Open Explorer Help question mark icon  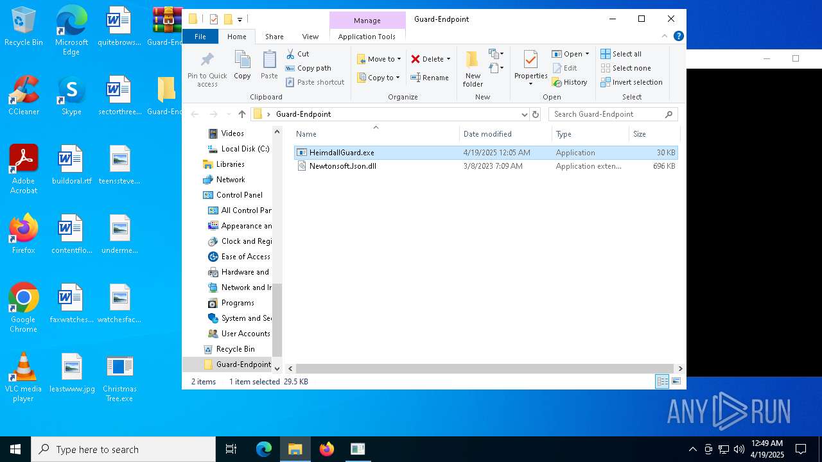pos(679,37)
